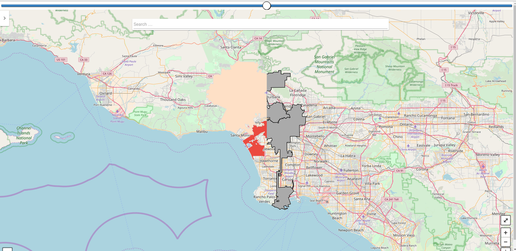Click the LA/Ontario International Airport plane icon
Viewport: 516px width, 251px height.
click(415, 127)
